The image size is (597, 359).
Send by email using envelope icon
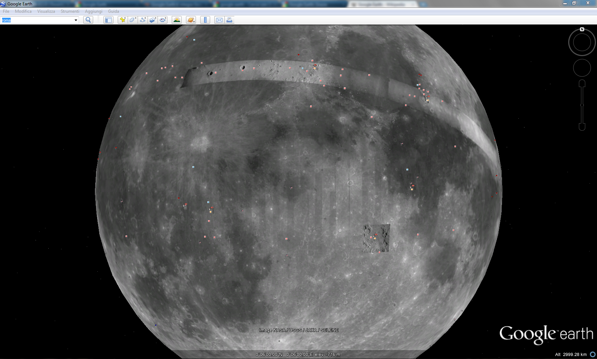coord(219,20)
